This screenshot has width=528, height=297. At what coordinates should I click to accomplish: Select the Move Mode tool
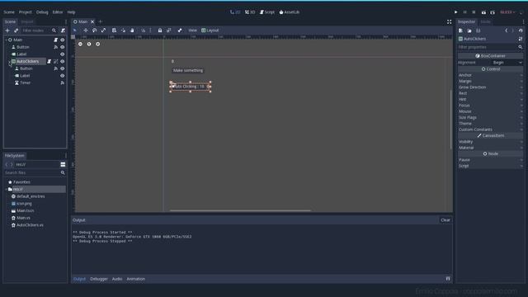86,31
